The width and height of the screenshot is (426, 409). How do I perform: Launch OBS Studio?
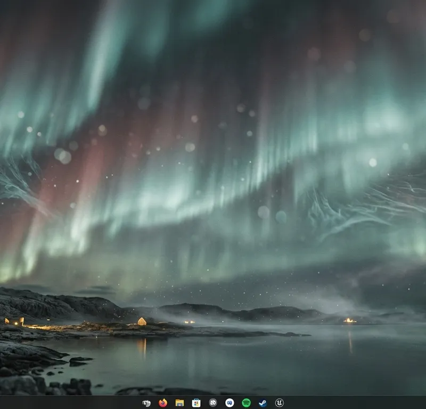point(212,402)
